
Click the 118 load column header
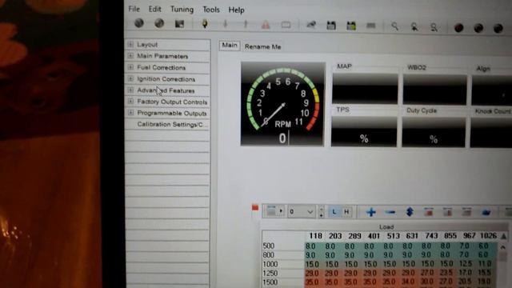click(x=315, y=236)
